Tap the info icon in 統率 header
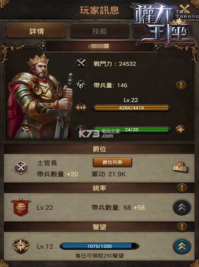The image size is (199, 267). coord(182,188)
